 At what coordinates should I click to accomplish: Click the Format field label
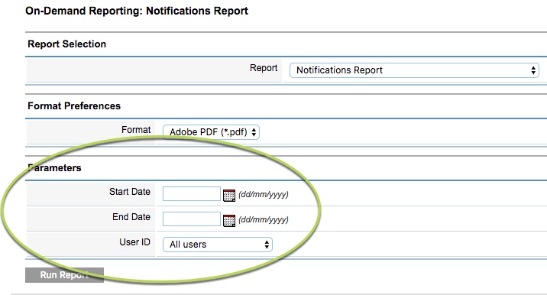pyautogui.click(x=136, y=129)
